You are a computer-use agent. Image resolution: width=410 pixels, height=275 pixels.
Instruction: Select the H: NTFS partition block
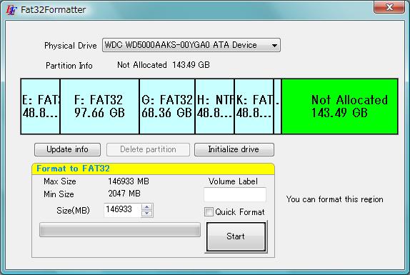(x=215, y=106)
